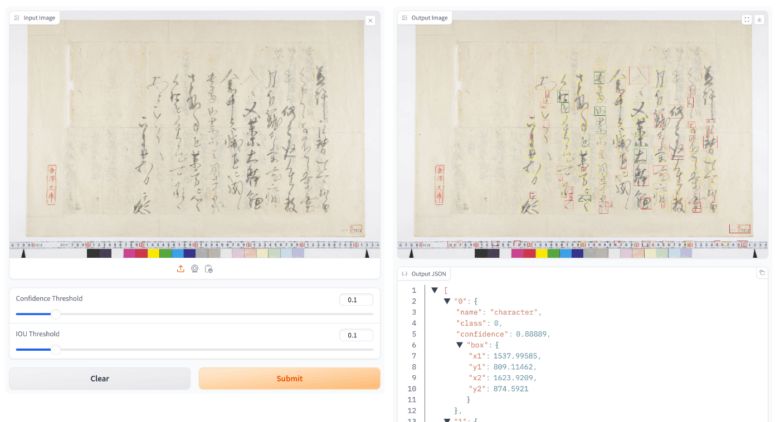Click the "class": 0 JSON line
The height and width of the screenshot is (422, 780).
click(479, 323)
